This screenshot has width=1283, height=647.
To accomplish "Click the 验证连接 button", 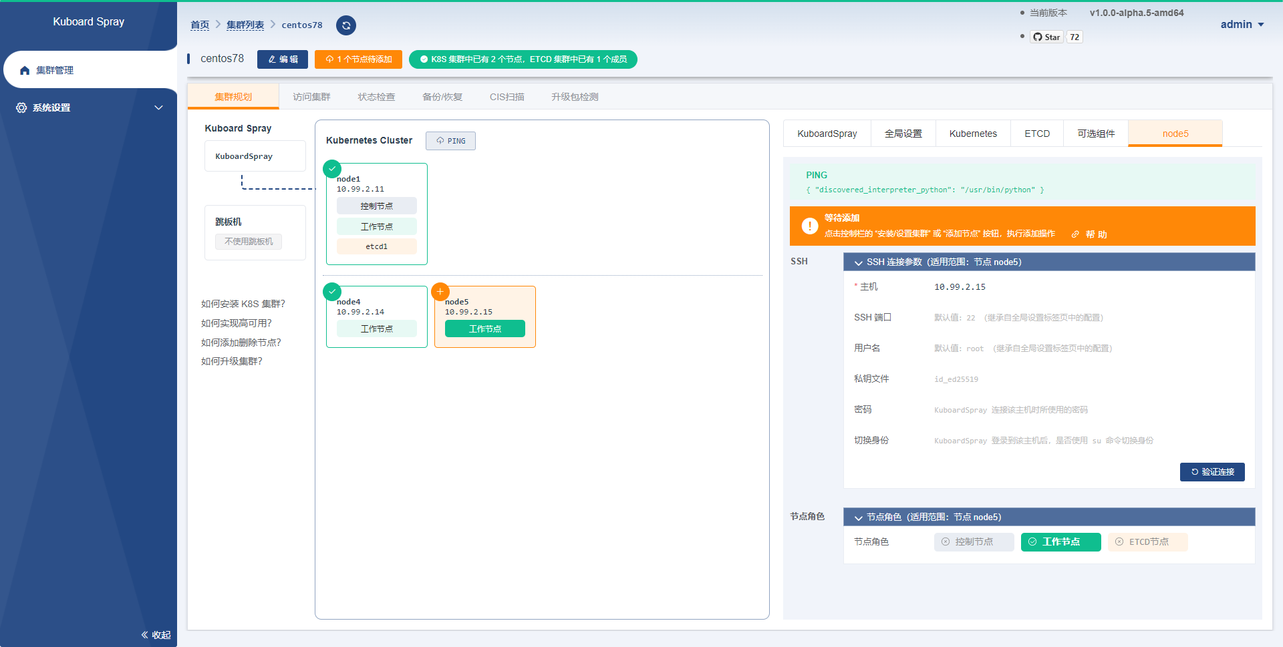I will click(1212, 472).
